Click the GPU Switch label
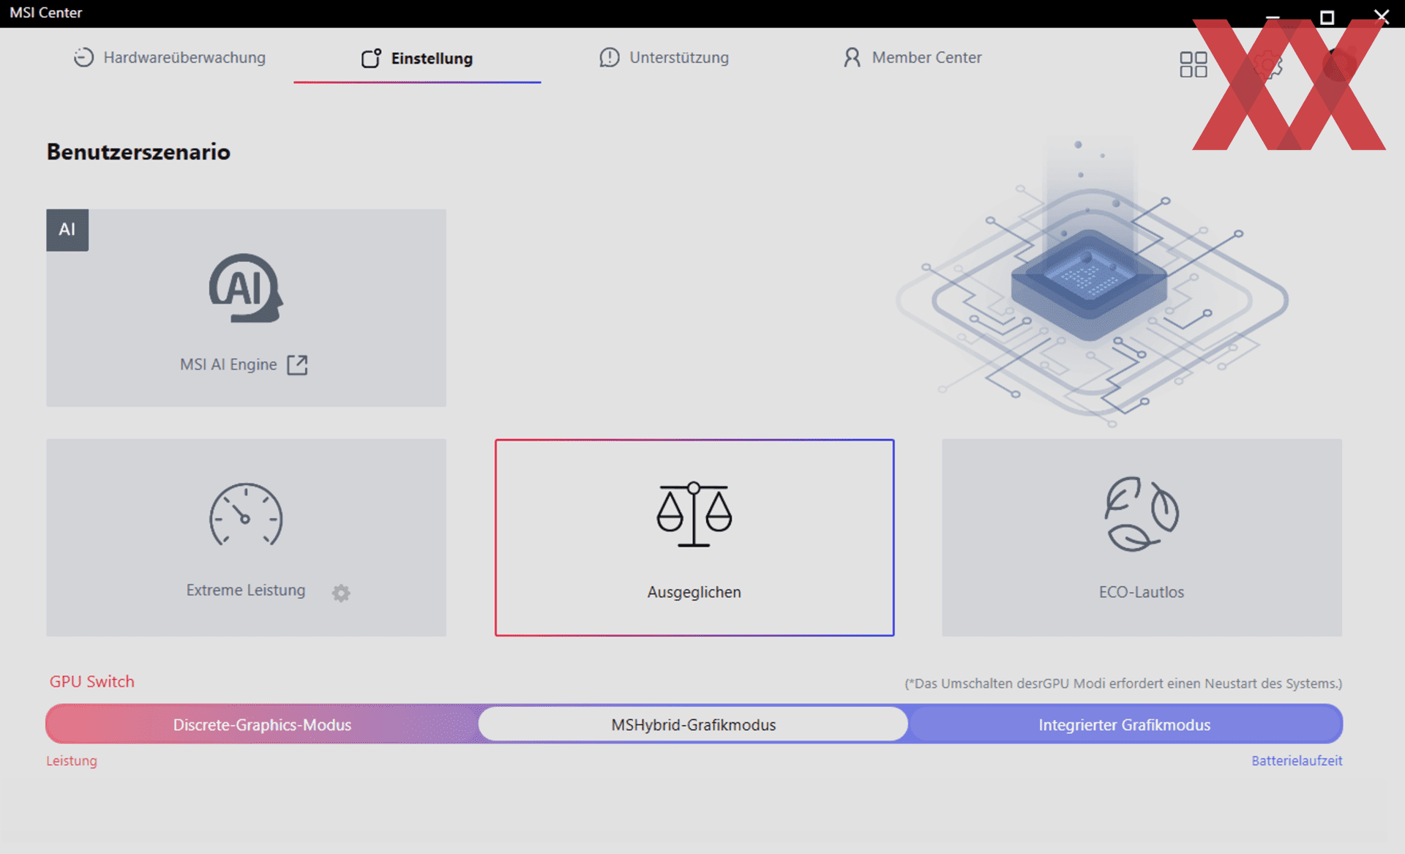Image resolution: width=1405 pixels, height=854 pixels. pyautogui.click(x=92, y=681)
